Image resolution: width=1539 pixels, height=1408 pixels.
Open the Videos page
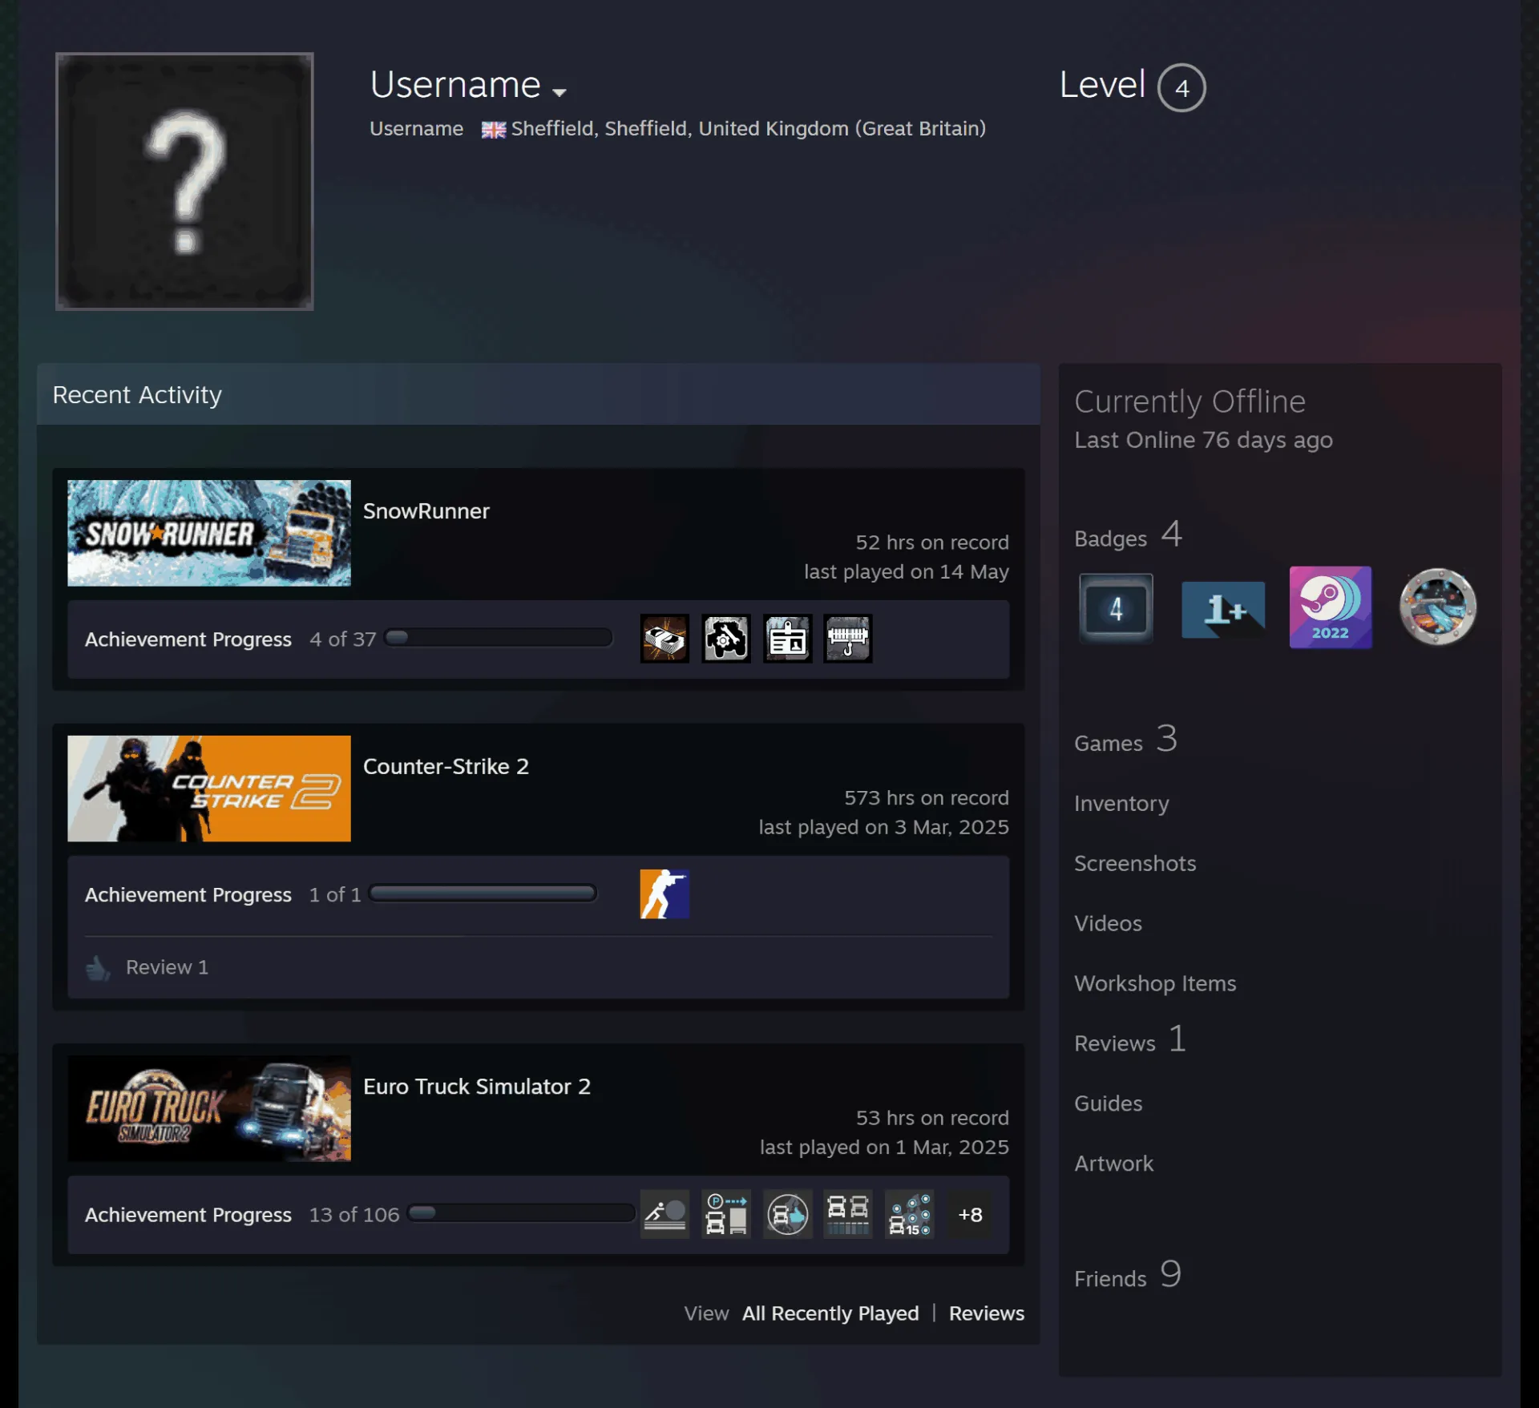pyautogui.click(x=1108, y=923)
